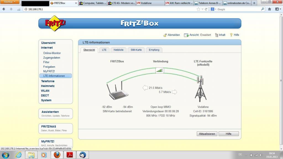Open the System sidebar section
Screen dimensions: 283x159
[x=46, y=100]
